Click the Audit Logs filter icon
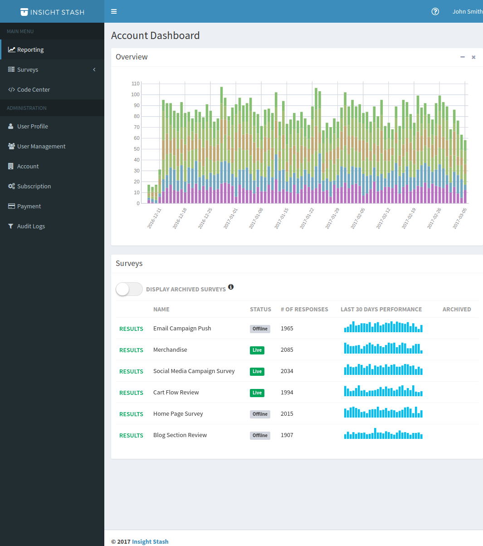The width and height of the screenshot is (483, 546). click(11, 226)
